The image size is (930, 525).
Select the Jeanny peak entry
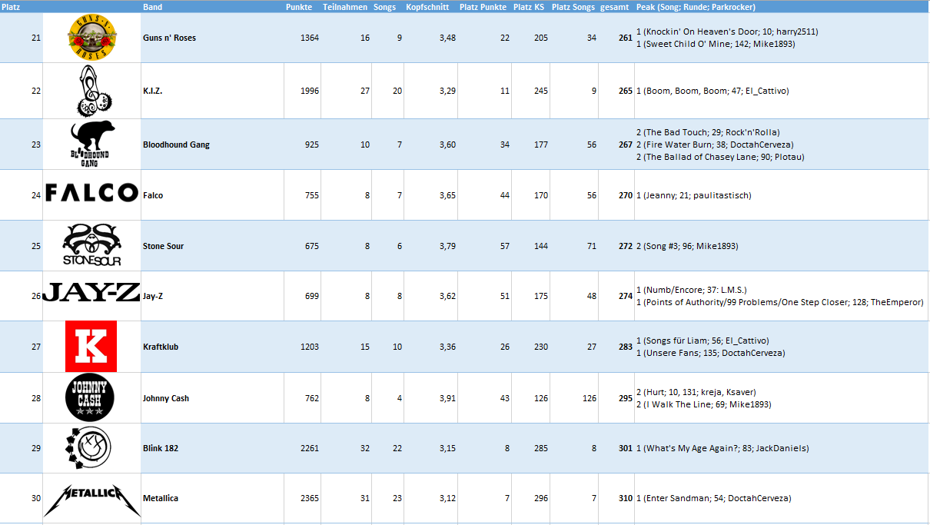[x=694, y=195]
